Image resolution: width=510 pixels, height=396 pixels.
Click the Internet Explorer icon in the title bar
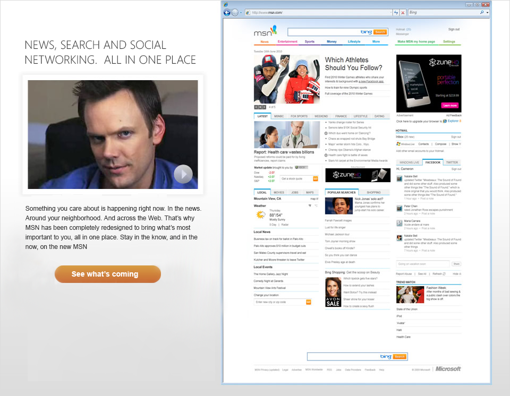[x=226, y=4]
